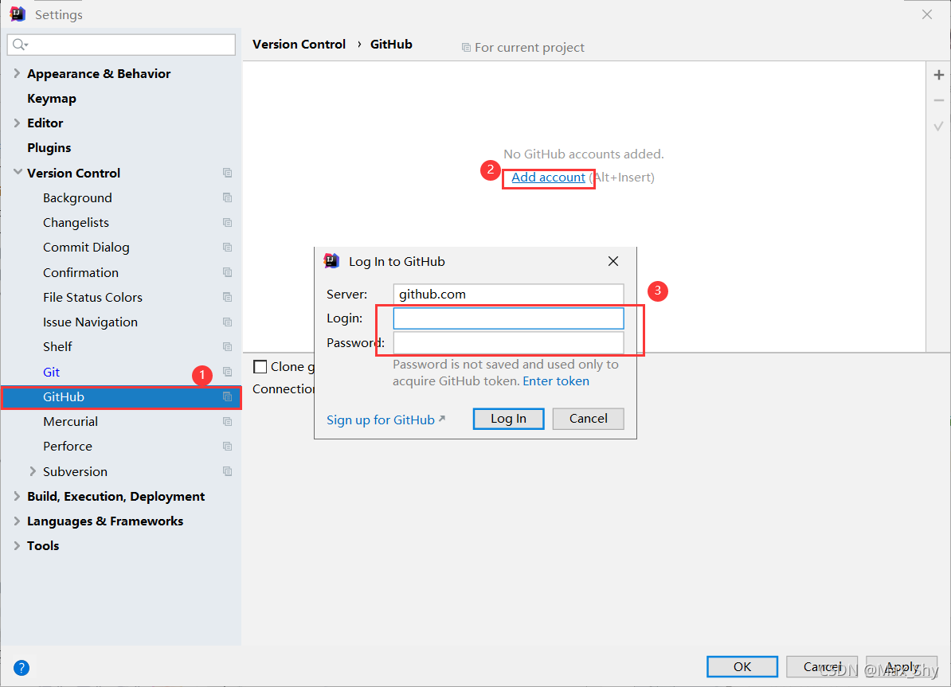Cancel the GitHub login dialog
This screenshot has width=951, height=687.
pyautogui.click(x=589, y=419)
